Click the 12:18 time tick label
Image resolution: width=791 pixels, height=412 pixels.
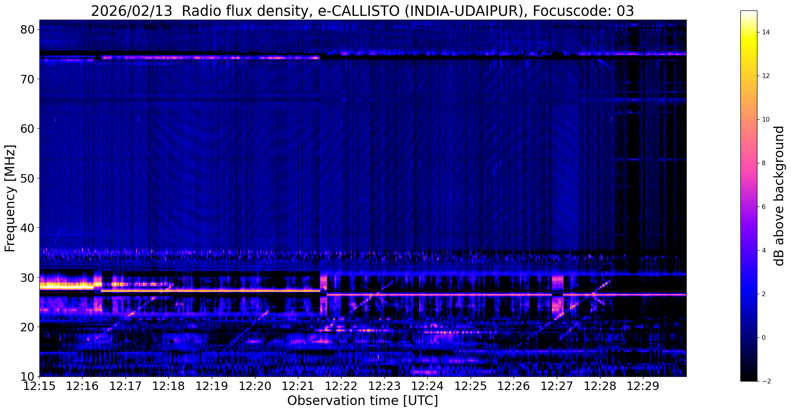click(x=169, y=386)
